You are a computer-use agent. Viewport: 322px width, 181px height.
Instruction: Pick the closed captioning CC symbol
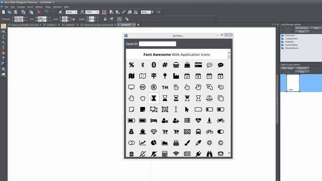click(x=187, y=132)
